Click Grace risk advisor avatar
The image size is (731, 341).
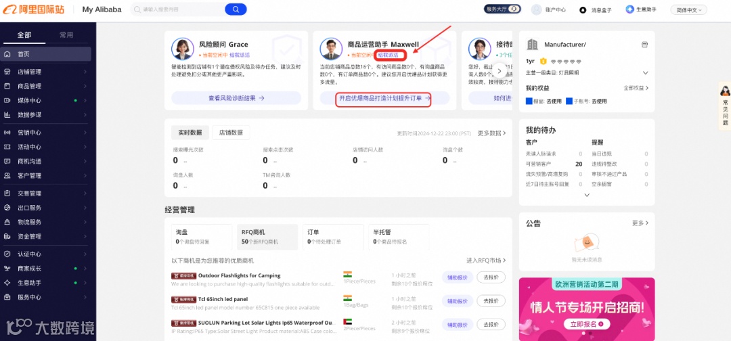[183, 49]
